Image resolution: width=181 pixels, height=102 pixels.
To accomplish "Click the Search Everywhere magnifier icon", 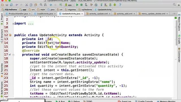I will click(x=174, y=5).
